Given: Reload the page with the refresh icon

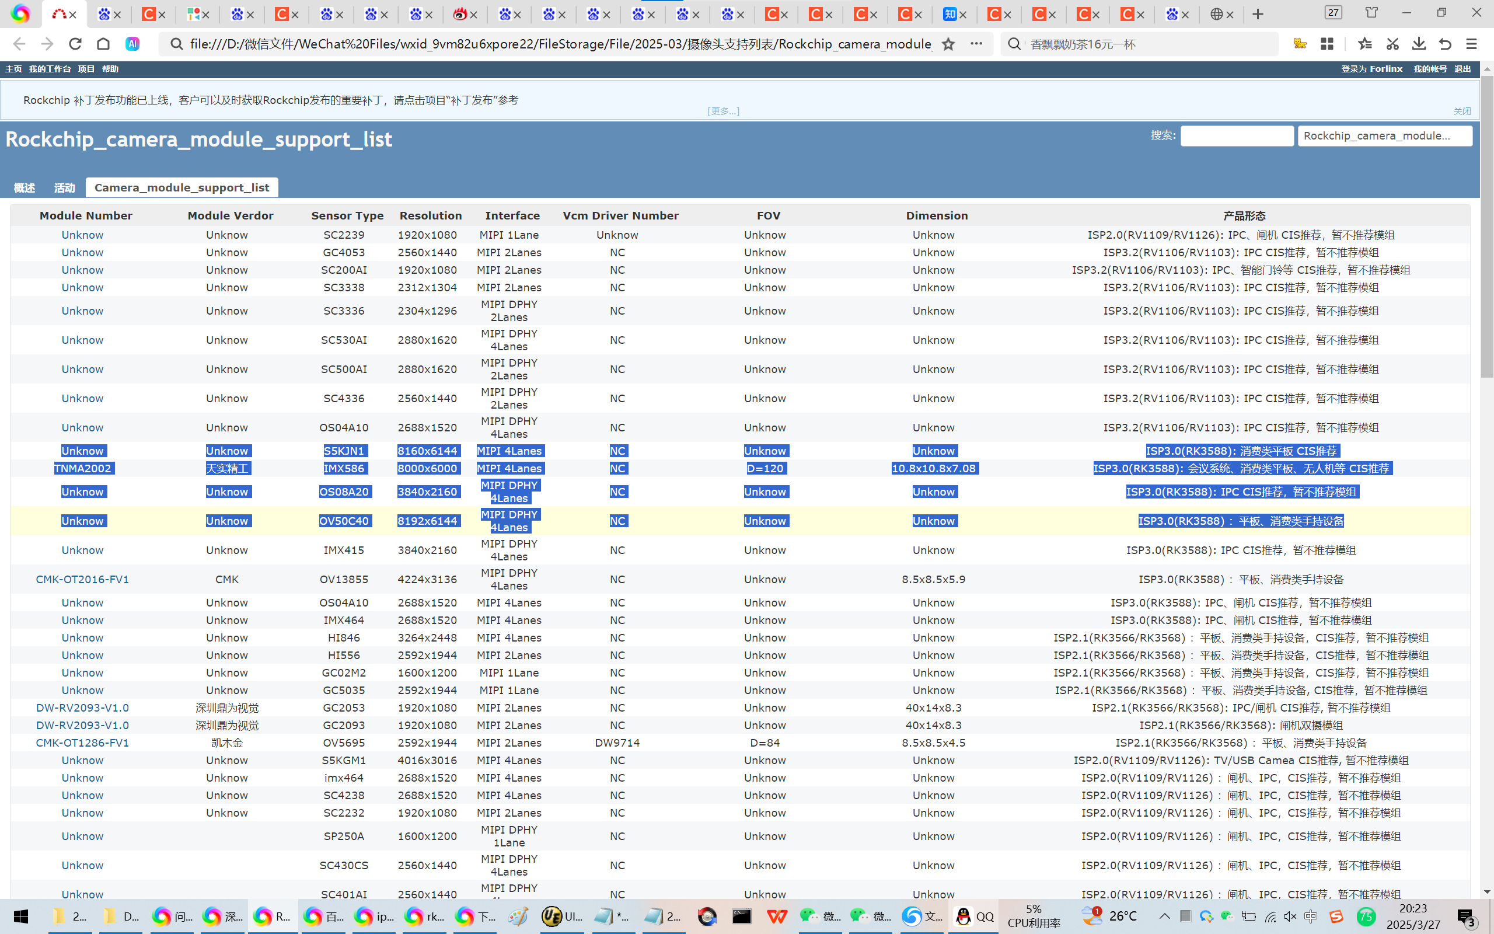Looking at the screenshot, I should click(75, 44).
